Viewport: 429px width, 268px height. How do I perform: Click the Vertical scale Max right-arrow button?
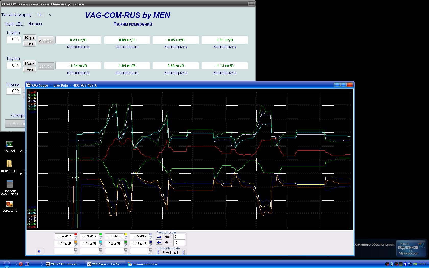coord(159,237)
